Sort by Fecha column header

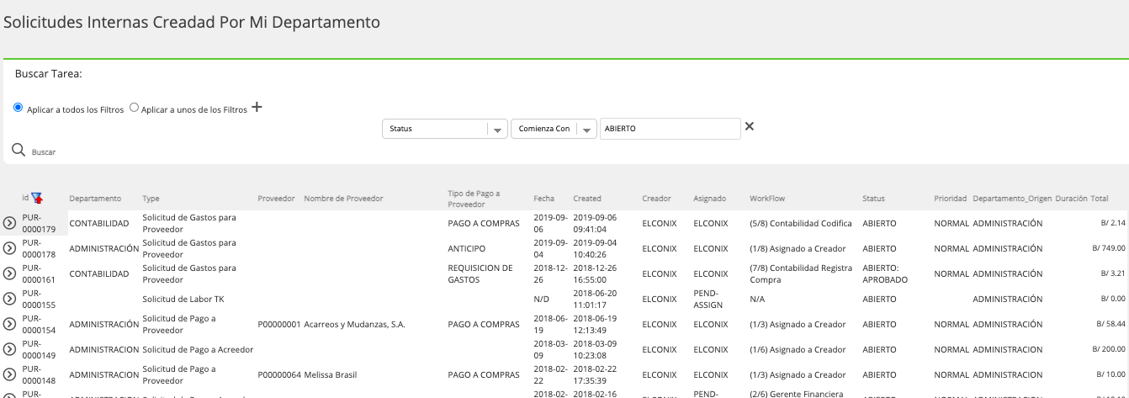point(544,199)
